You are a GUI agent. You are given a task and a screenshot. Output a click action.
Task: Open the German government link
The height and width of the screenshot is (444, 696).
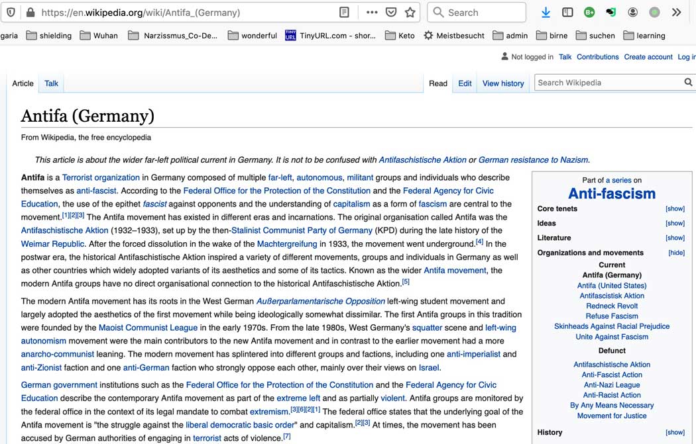(x=59, y=385)
